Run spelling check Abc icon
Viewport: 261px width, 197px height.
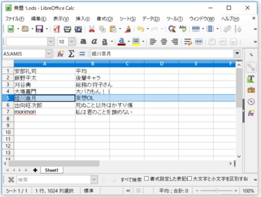click(x=183, y=29)
